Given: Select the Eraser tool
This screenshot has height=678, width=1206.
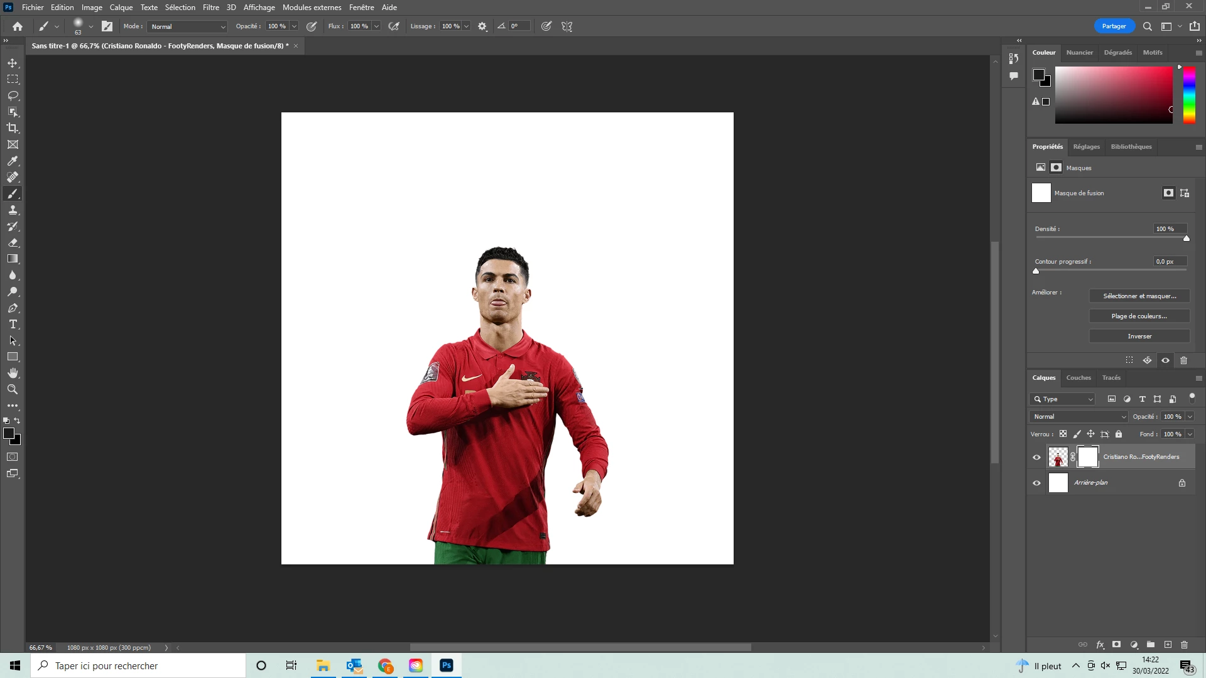Looking at the screenshot, I should [x=13, y=242].
